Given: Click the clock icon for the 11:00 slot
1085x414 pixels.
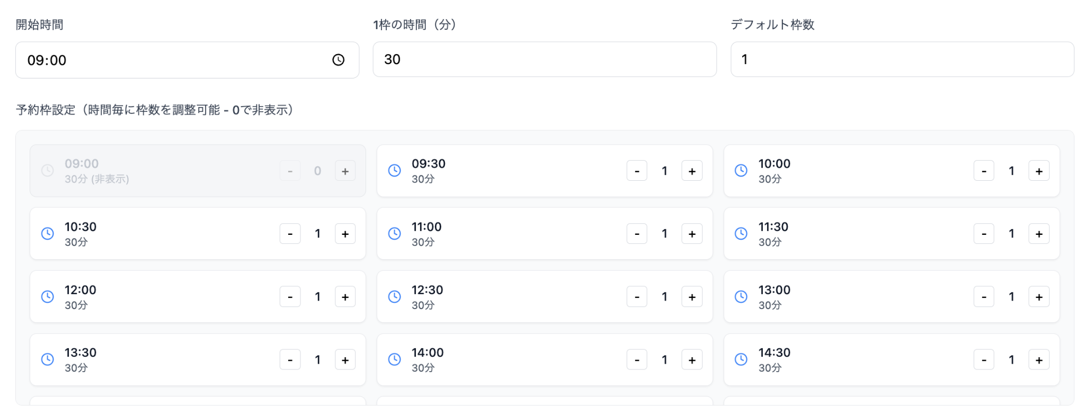Looking at the screenshot, I should pos(395,234).
